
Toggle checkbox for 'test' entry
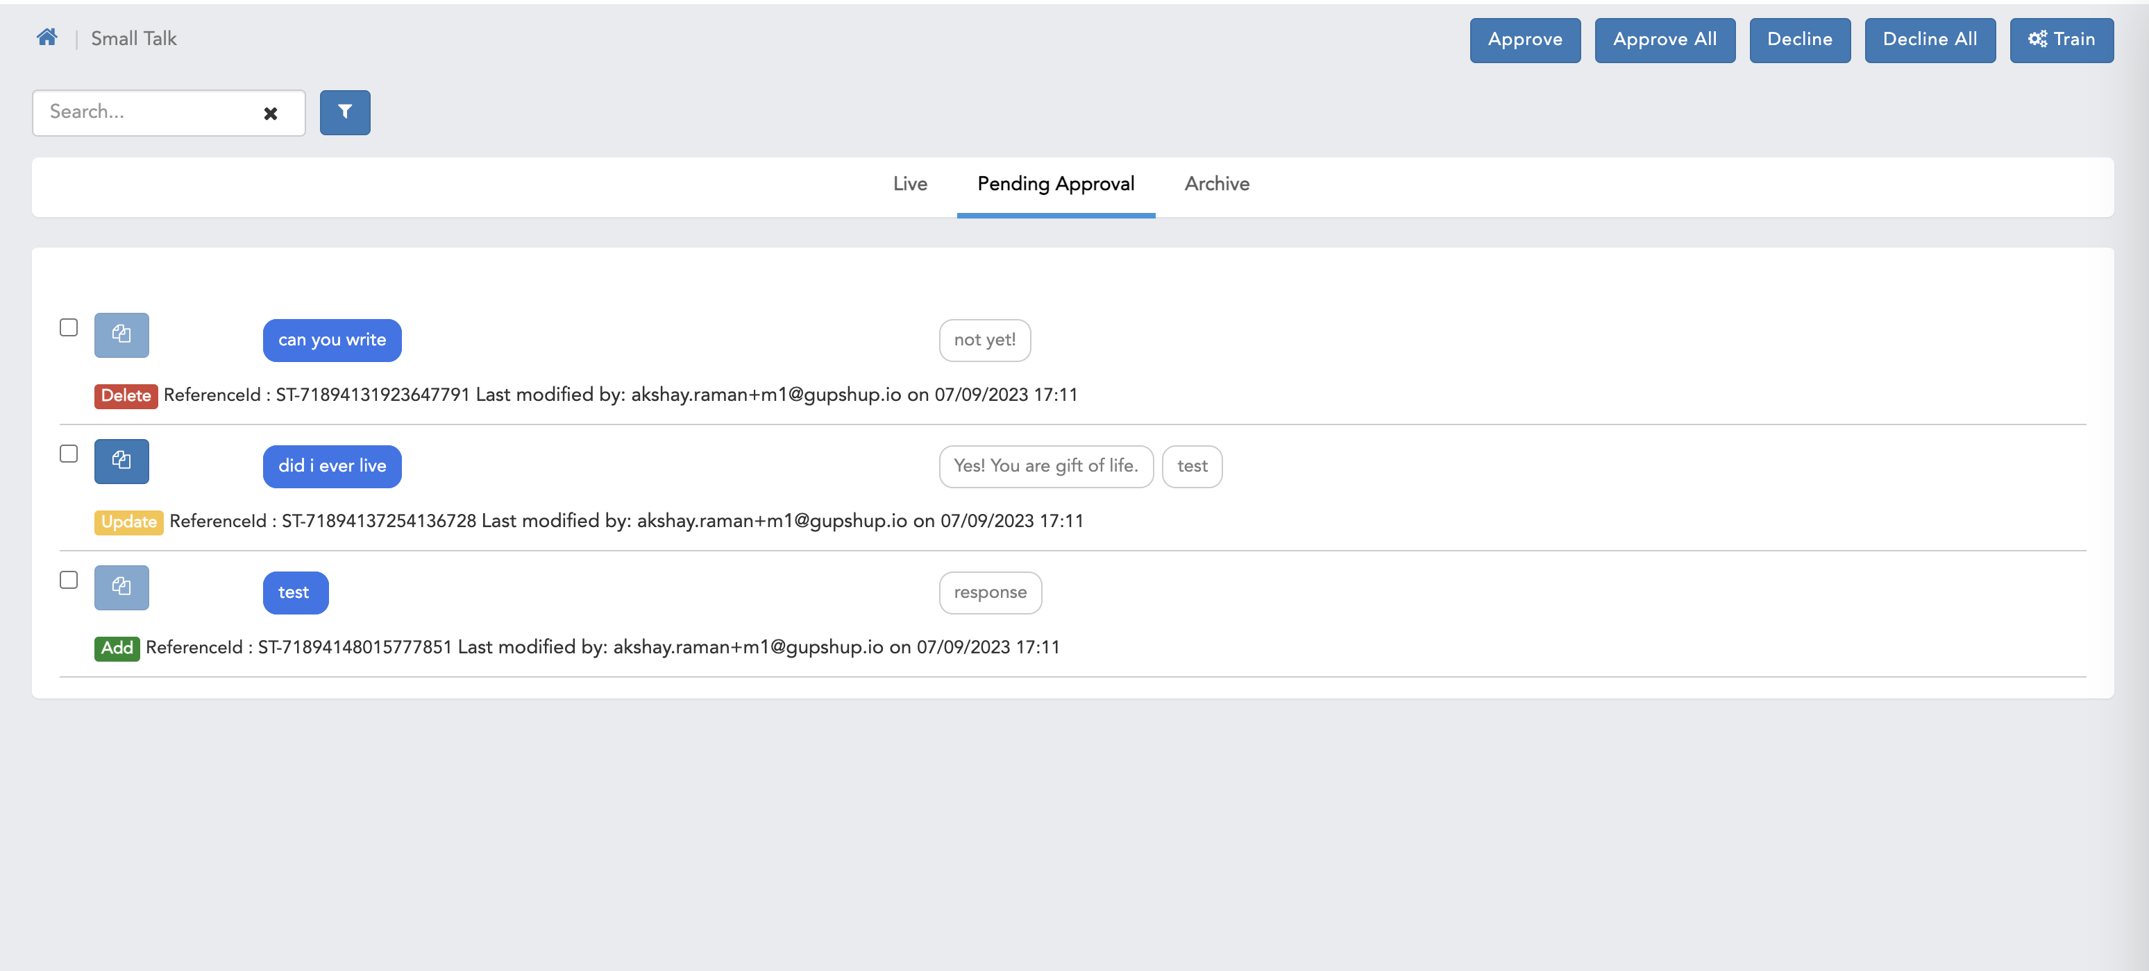tap(69, 579)
